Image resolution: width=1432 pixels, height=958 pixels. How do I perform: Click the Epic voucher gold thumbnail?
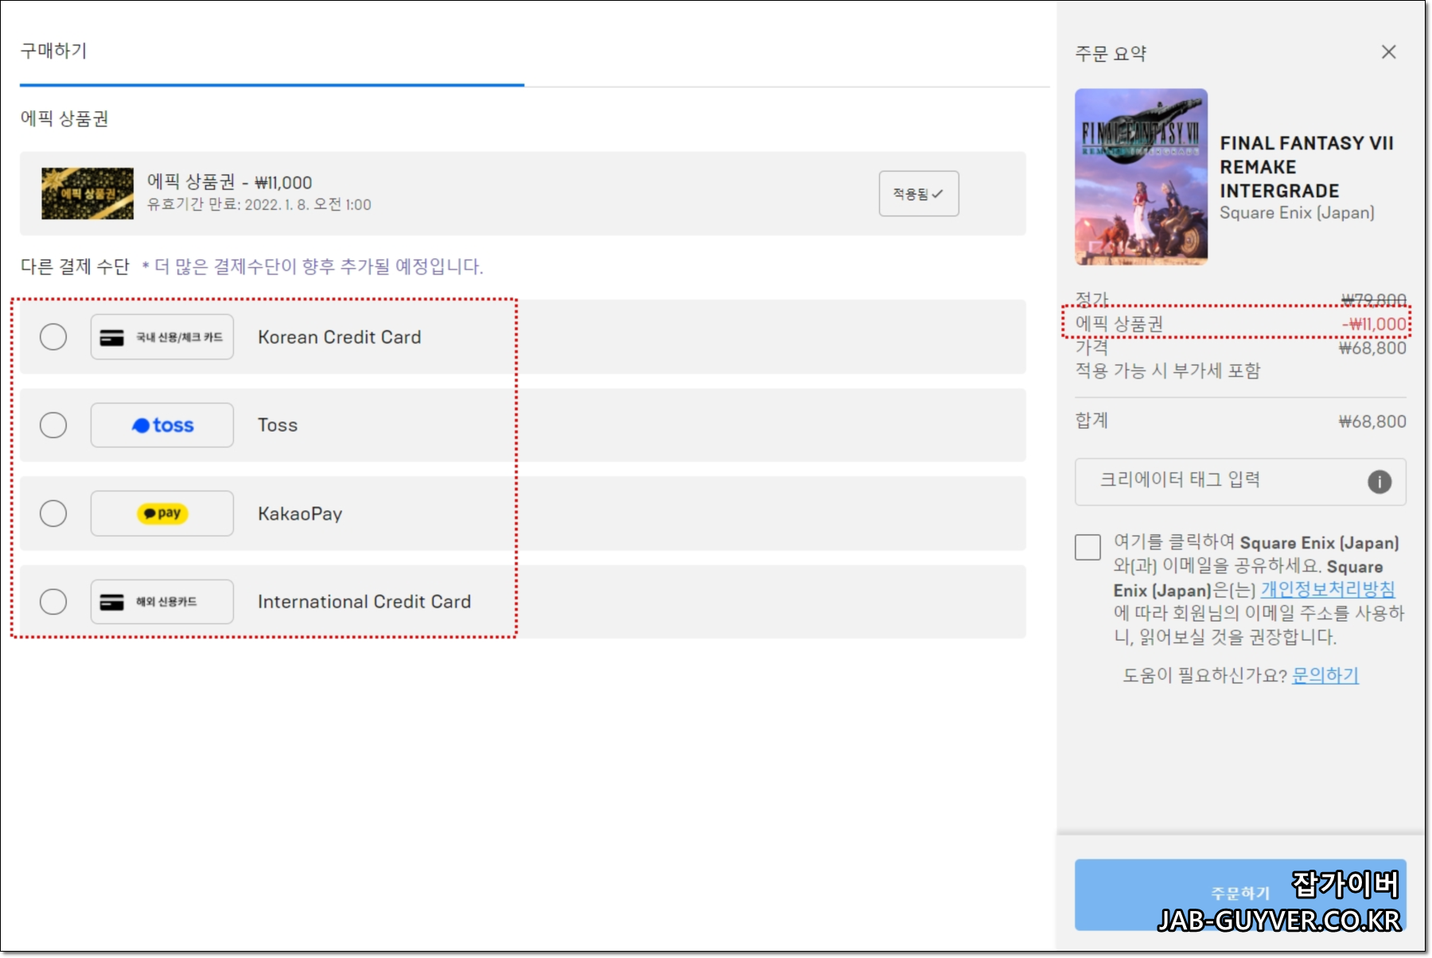pos(88,193)
